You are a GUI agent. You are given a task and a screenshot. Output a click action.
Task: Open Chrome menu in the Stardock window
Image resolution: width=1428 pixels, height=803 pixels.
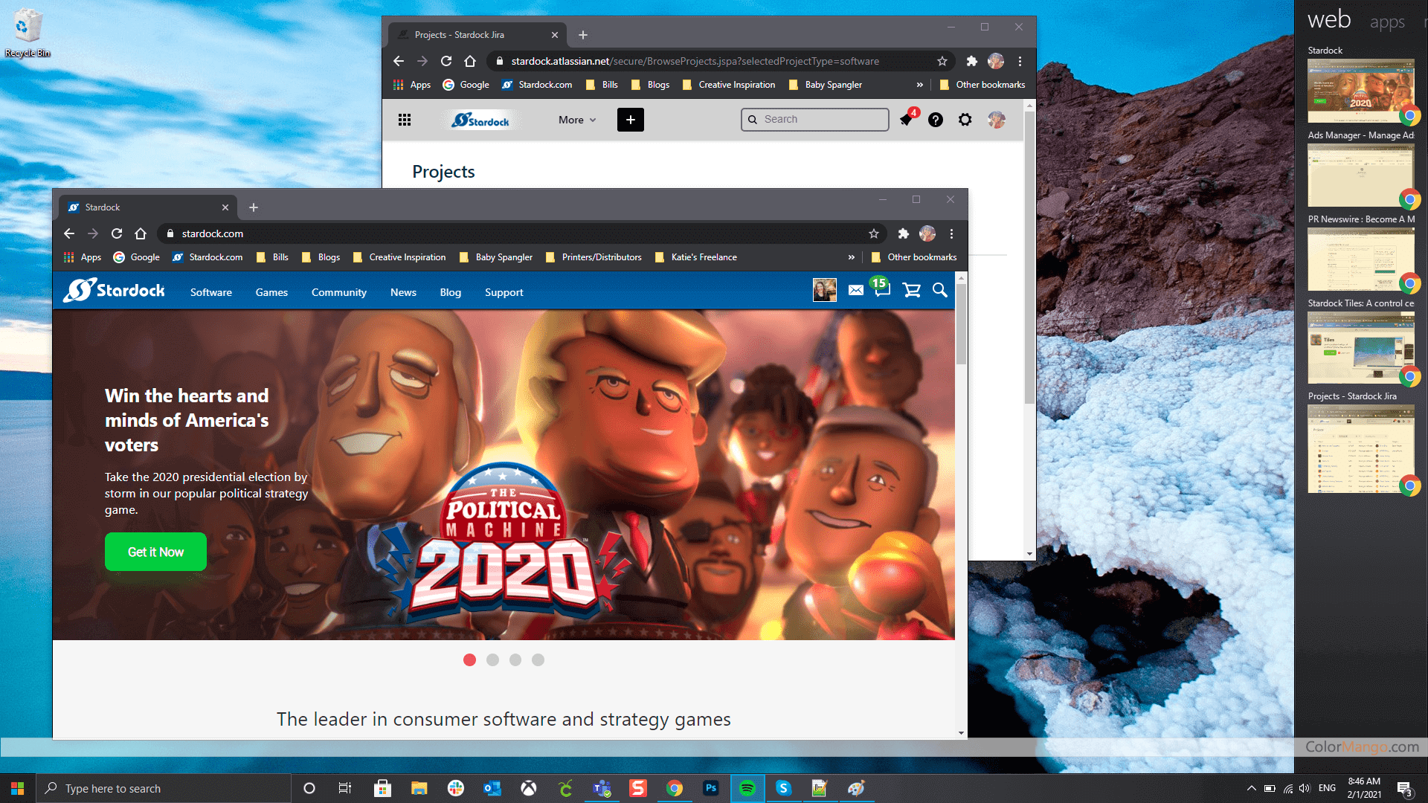(x=951, y=233)
